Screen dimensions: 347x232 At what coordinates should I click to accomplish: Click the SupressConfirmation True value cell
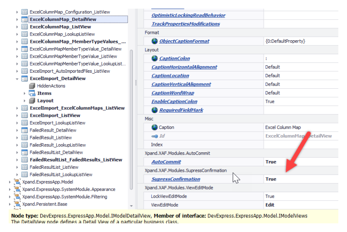click(301, 179)
